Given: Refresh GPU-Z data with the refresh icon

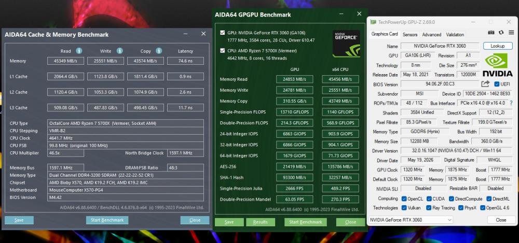Looking at the screenshot, I should (501, 33).
